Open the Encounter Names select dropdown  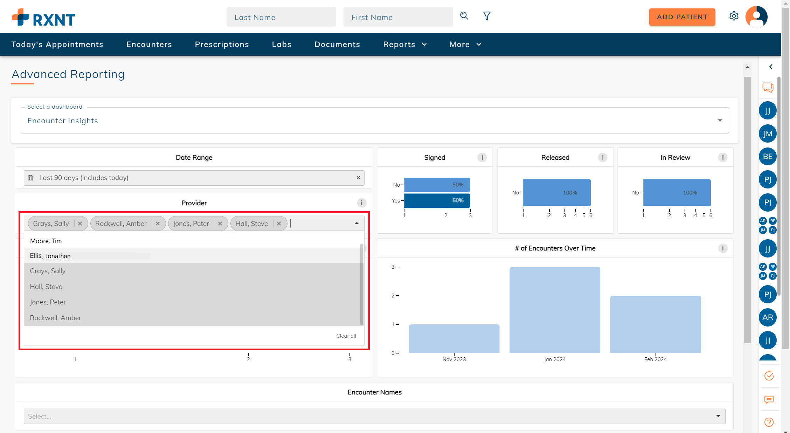[374, 416]
